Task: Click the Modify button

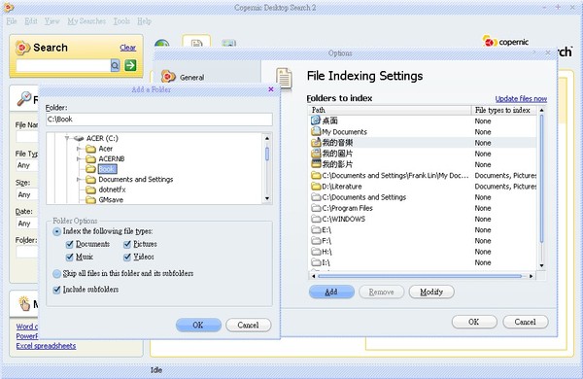Action: (x=431, y=292)
